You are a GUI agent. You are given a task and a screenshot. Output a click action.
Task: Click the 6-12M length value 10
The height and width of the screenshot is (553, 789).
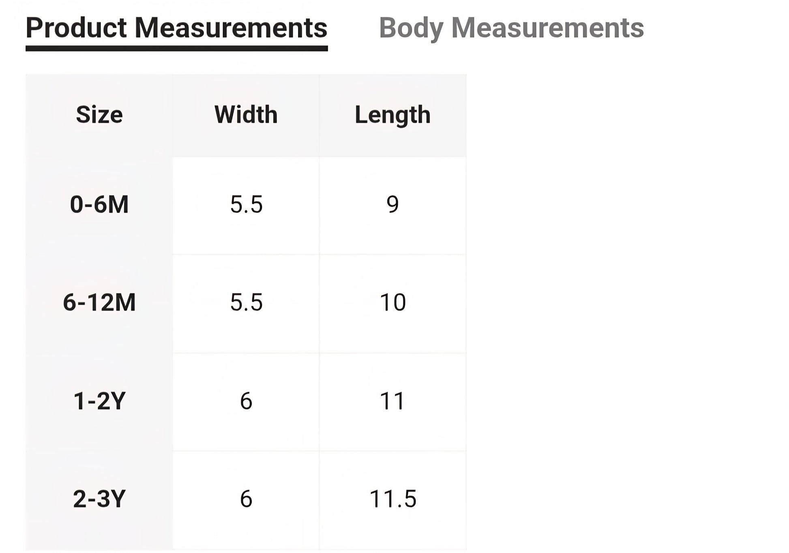click(392, 302)
